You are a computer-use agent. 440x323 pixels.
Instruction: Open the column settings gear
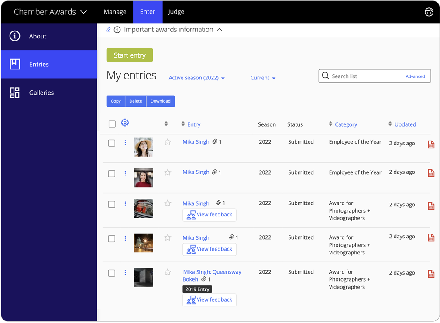pos(125,123)
